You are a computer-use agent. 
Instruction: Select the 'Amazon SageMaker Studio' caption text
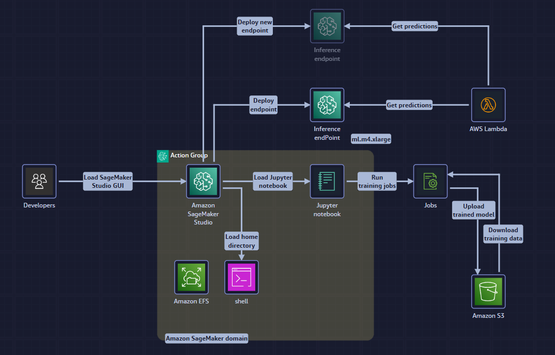(x=203, y=214)
